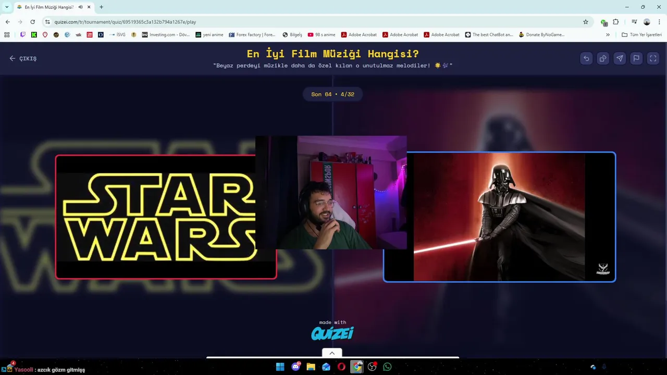
Task: Open a new browser tab
Action: 101,7
